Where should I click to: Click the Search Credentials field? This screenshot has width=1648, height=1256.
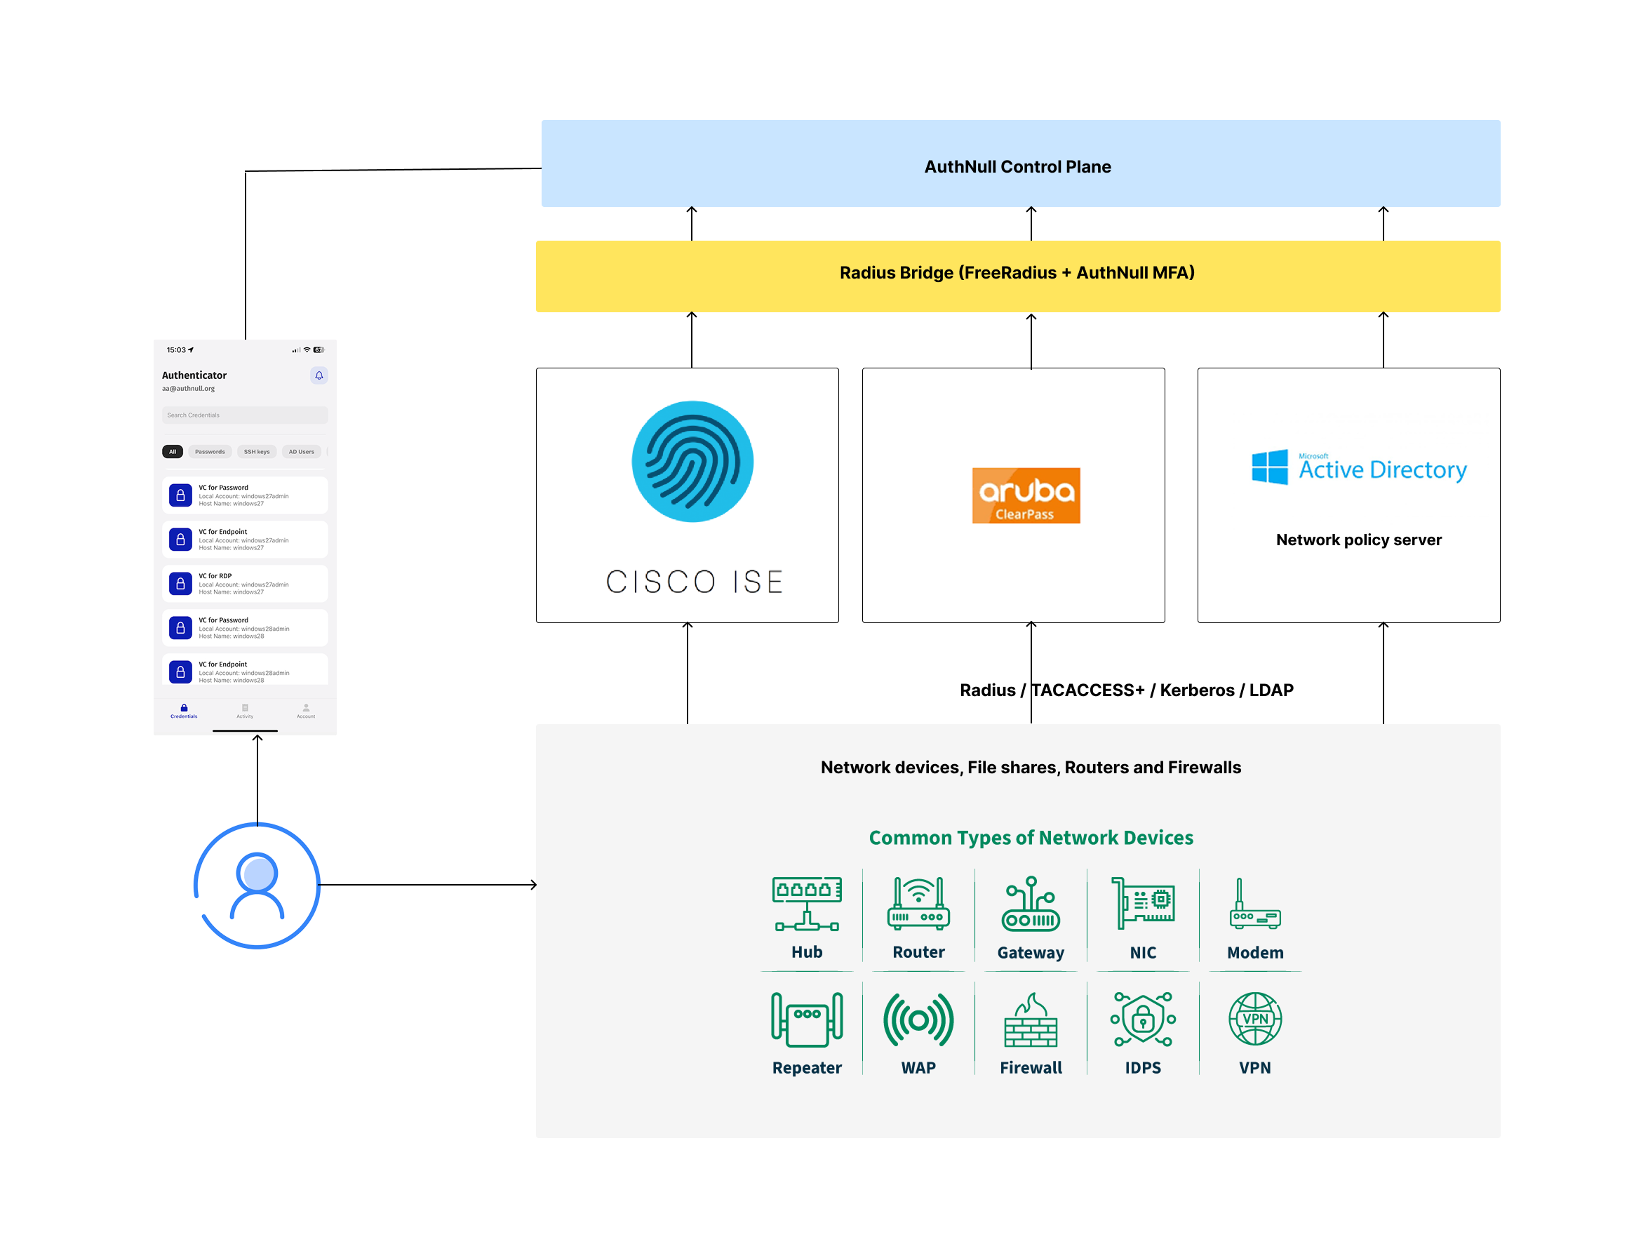(x=244, y=415)
